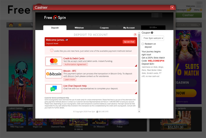206x138 pixels.
Task: Open the Wild Hog Luau game thumbnail
Action: [x=17, y=118]
